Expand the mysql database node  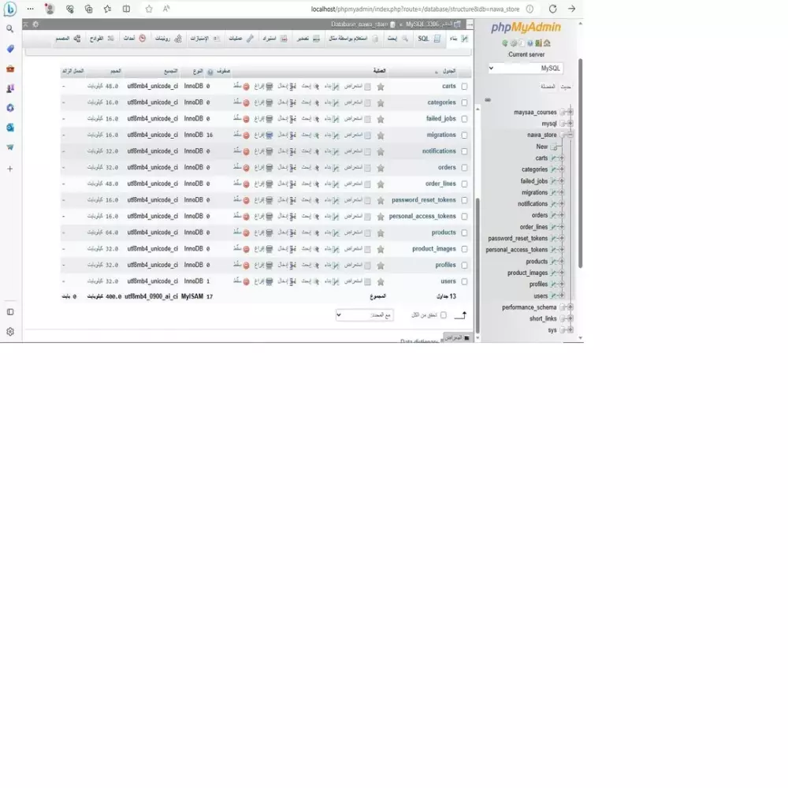click(570, 124)
